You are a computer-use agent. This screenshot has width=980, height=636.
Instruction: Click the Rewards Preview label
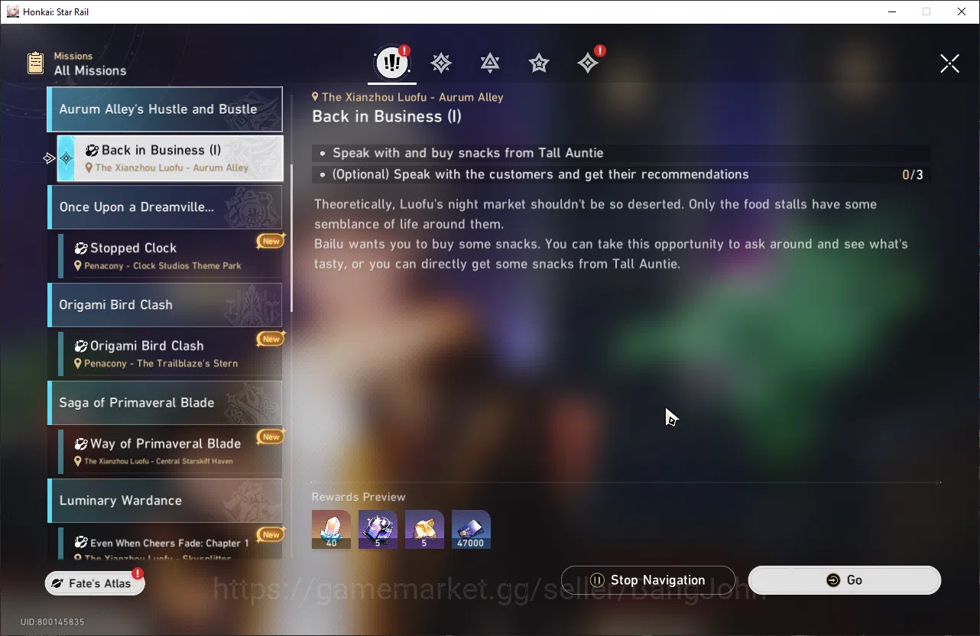pos(359,497)
